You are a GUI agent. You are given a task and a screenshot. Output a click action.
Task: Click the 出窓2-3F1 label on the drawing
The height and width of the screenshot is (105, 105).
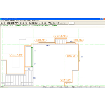click(72, 56)
